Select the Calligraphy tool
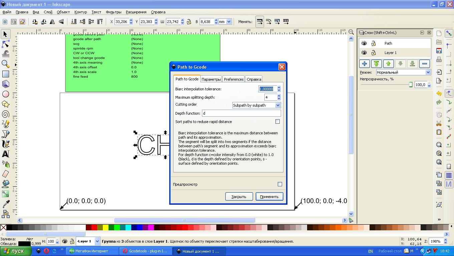The width and height of the screenshot is (454, 256). click(5, 144)
